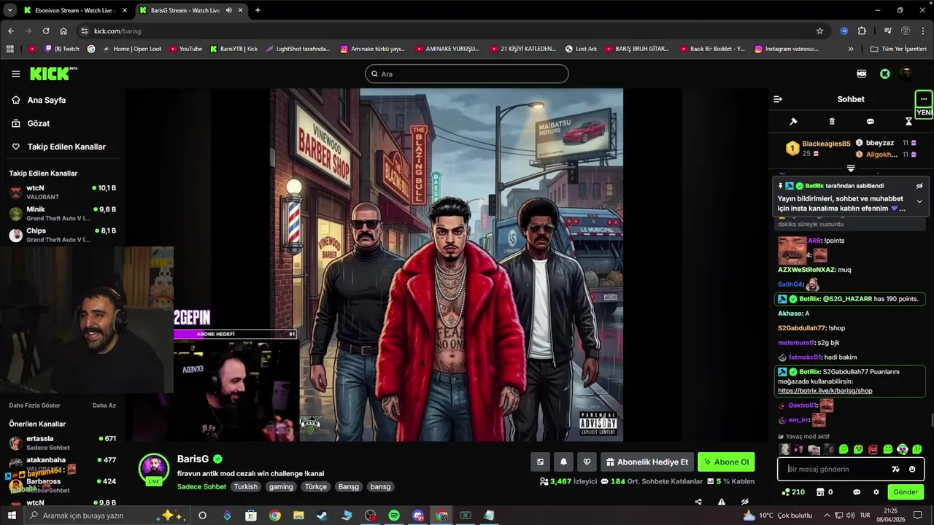This screenshot has height=525, width=934.
Task: Open Minik followed channel
Action: pos(62,214)
